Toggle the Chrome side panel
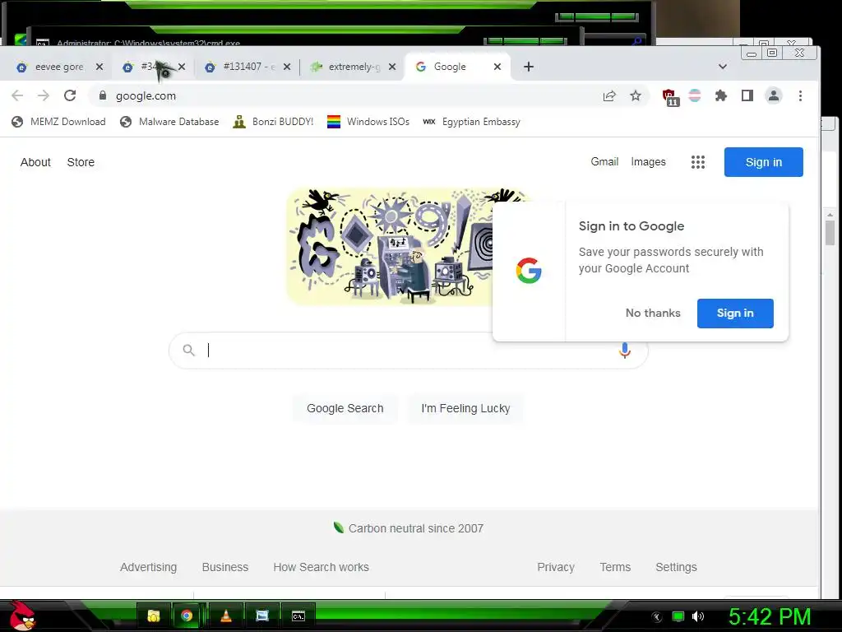The image size is (842, 632). pyautogui.click(x=747, y=95)
